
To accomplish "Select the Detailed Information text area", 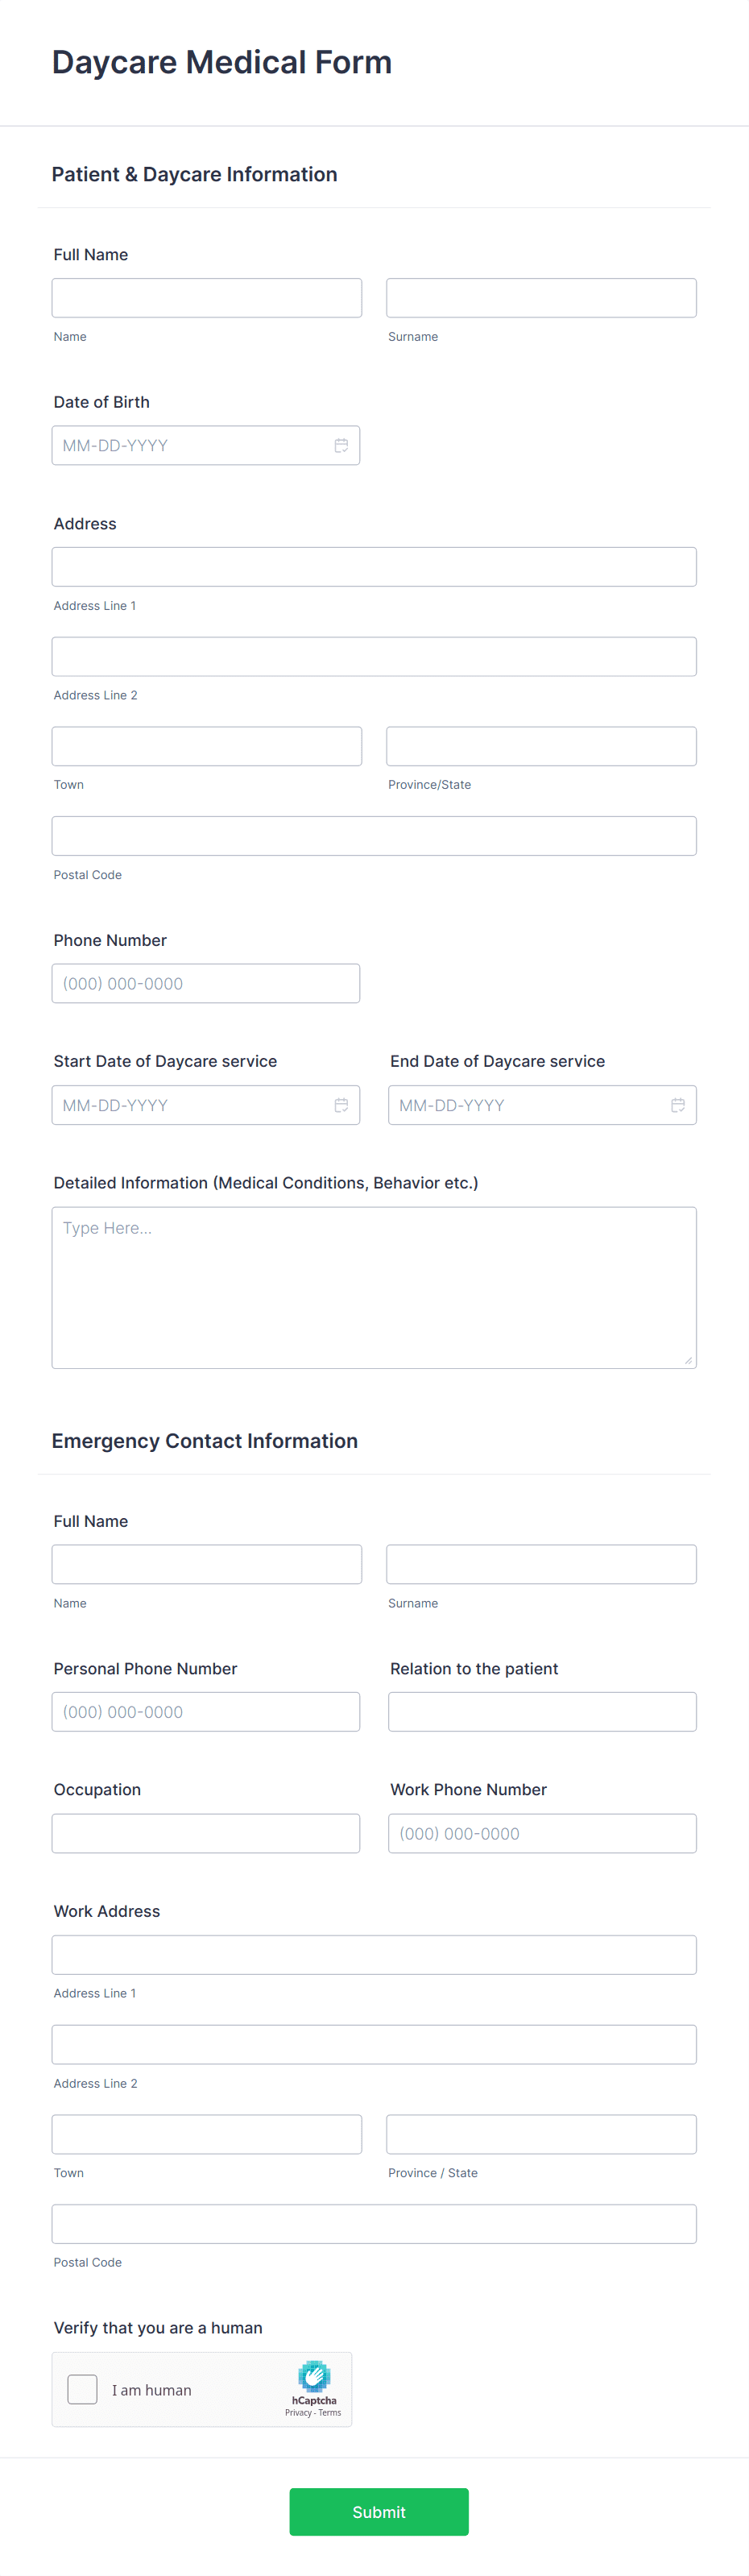I will 374,1286.
